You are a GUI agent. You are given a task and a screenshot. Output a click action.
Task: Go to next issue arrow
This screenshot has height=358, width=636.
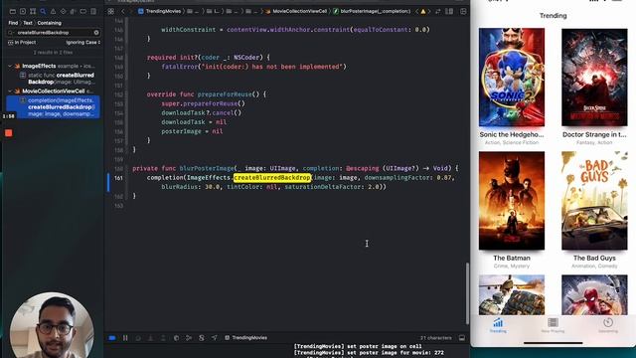tap(428, 11)
